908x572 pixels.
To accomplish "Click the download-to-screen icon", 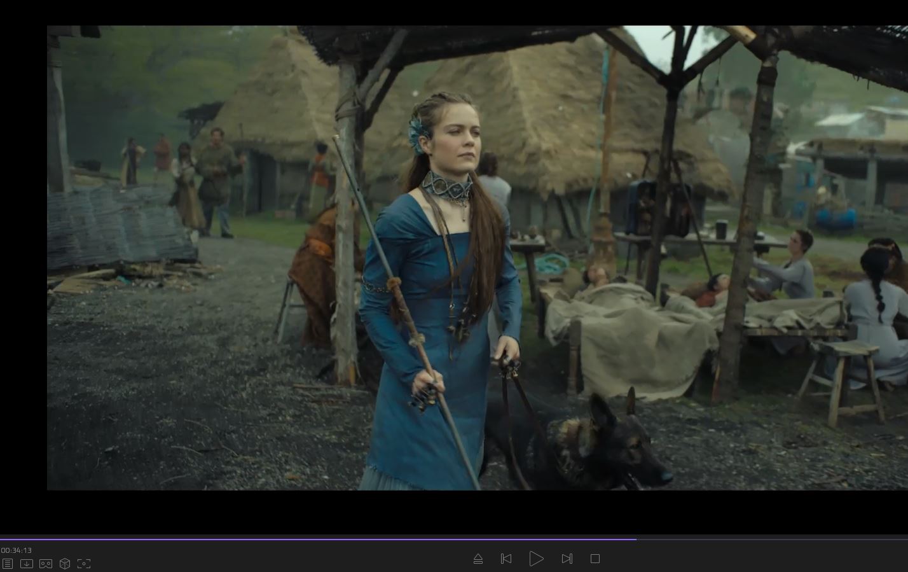I will tap(27, 564).
